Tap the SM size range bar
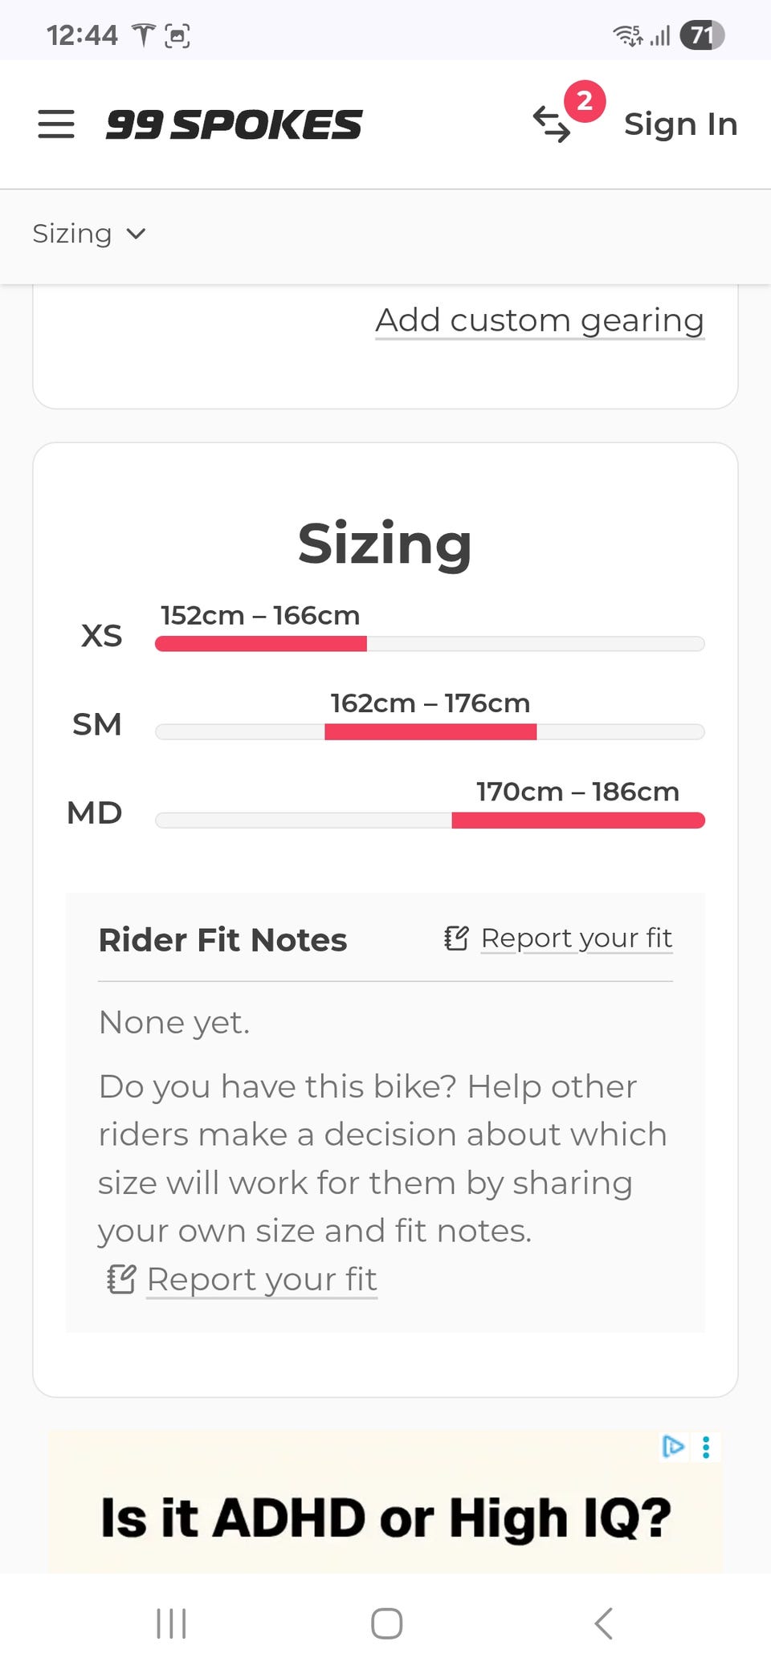The height and width of the screenshot is (1670, 771). [430, 731]
